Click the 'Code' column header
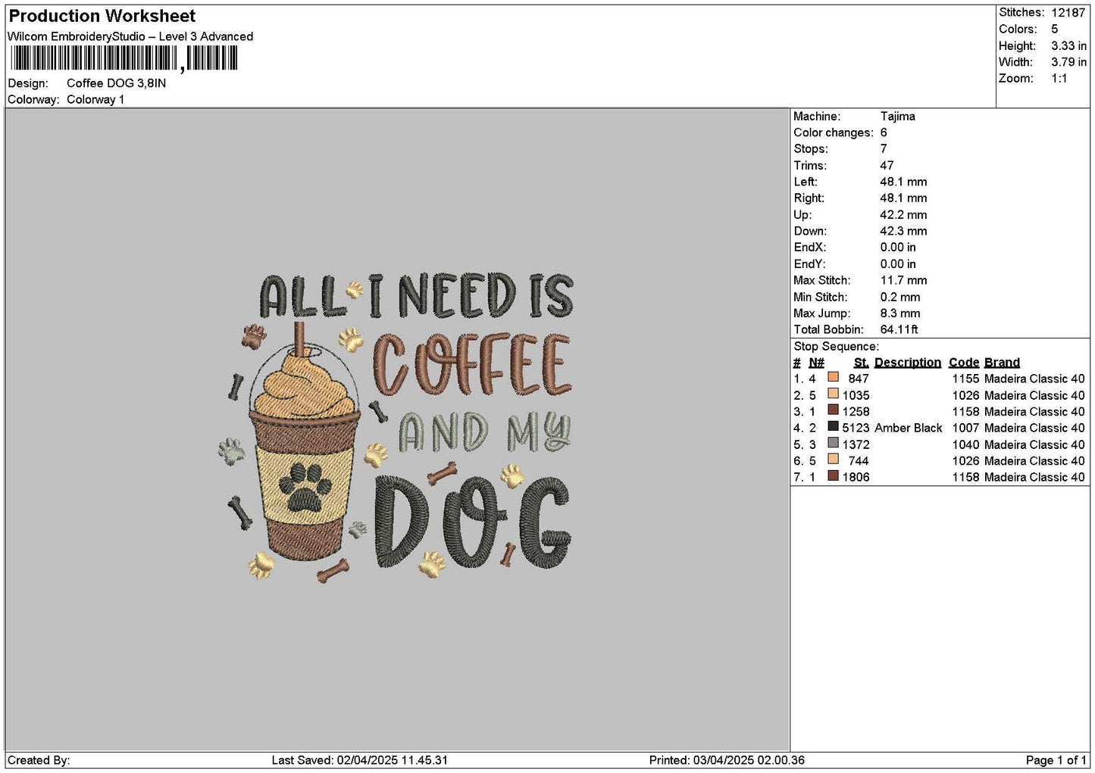This screenshot has height=773, width=1095. 963,363
